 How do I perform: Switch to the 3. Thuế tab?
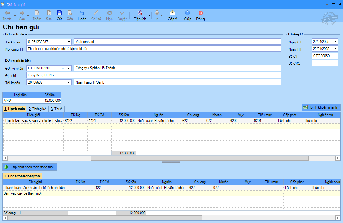coord(57,109)
